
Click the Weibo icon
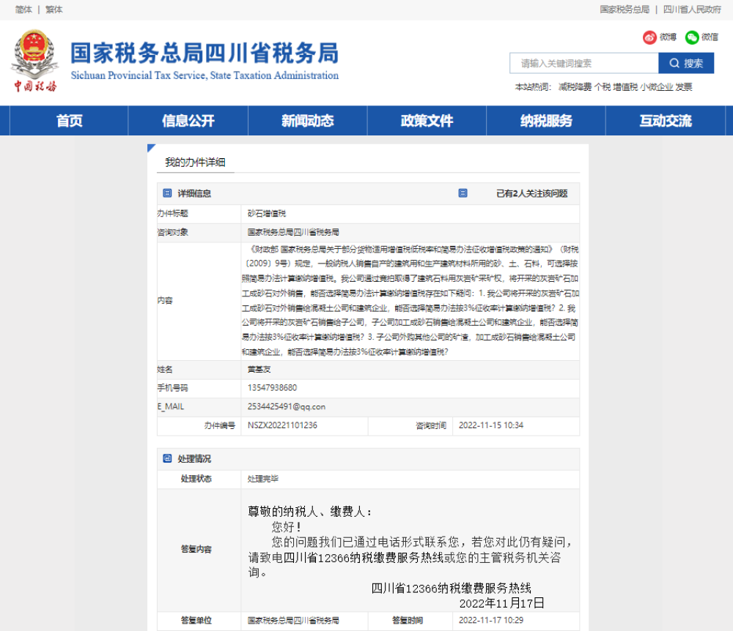click(x=649, y=37)
